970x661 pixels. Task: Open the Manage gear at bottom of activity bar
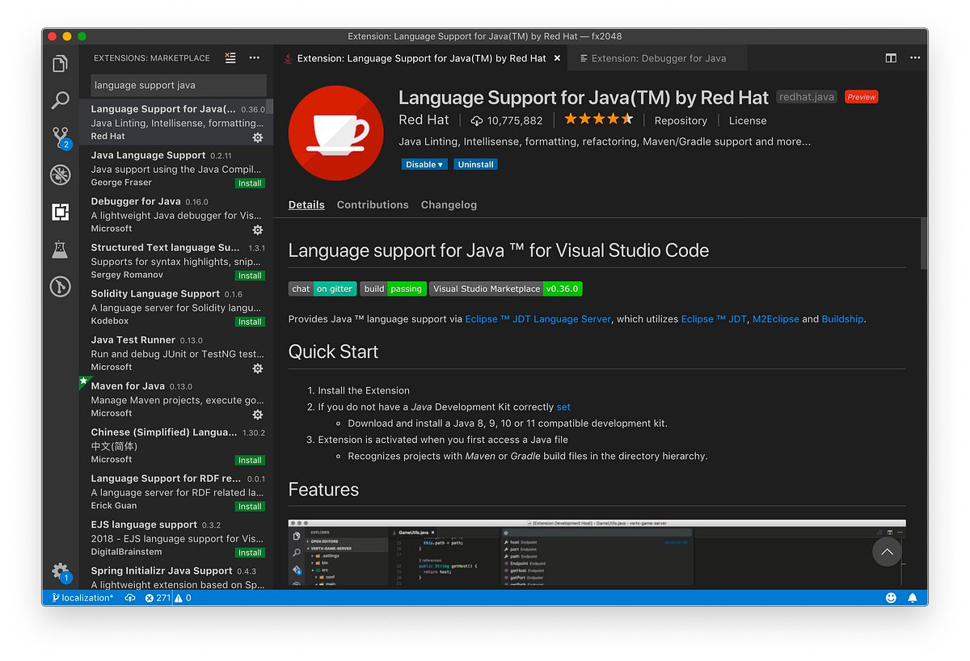(61, 570)
